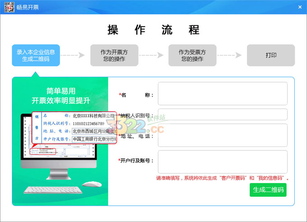Close the 畅易开票 window
307x222 pixels.
click(300, 7)
